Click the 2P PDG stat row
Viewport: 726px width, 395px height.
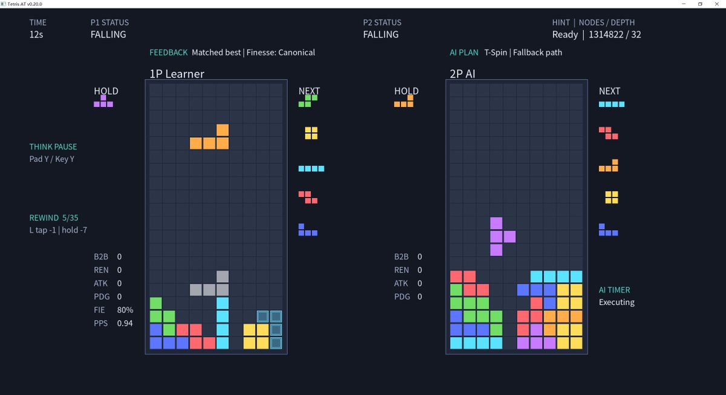click(x=408, y=297)
